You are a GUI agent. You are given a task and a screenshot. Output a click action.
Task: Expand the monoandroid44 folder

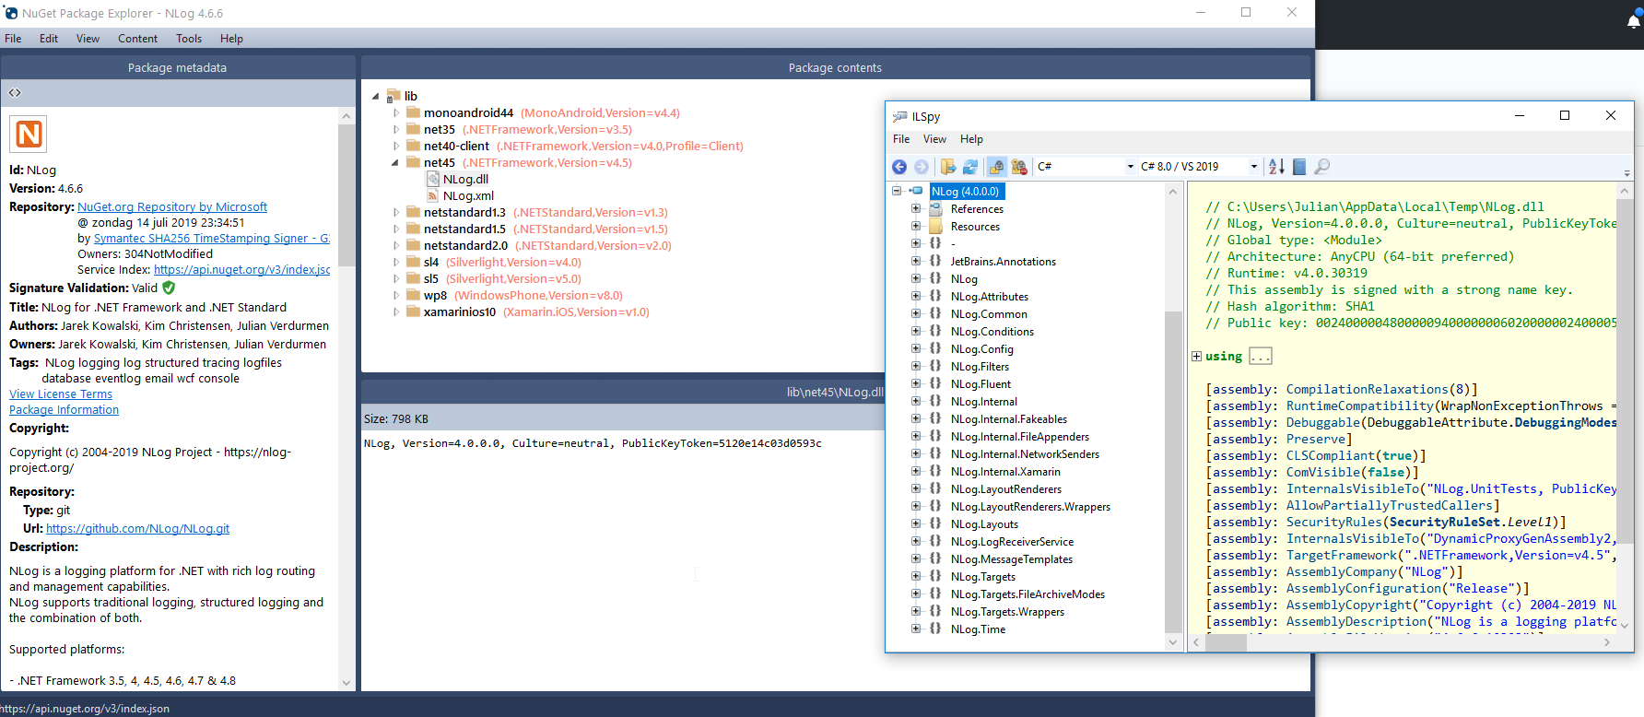396,113
